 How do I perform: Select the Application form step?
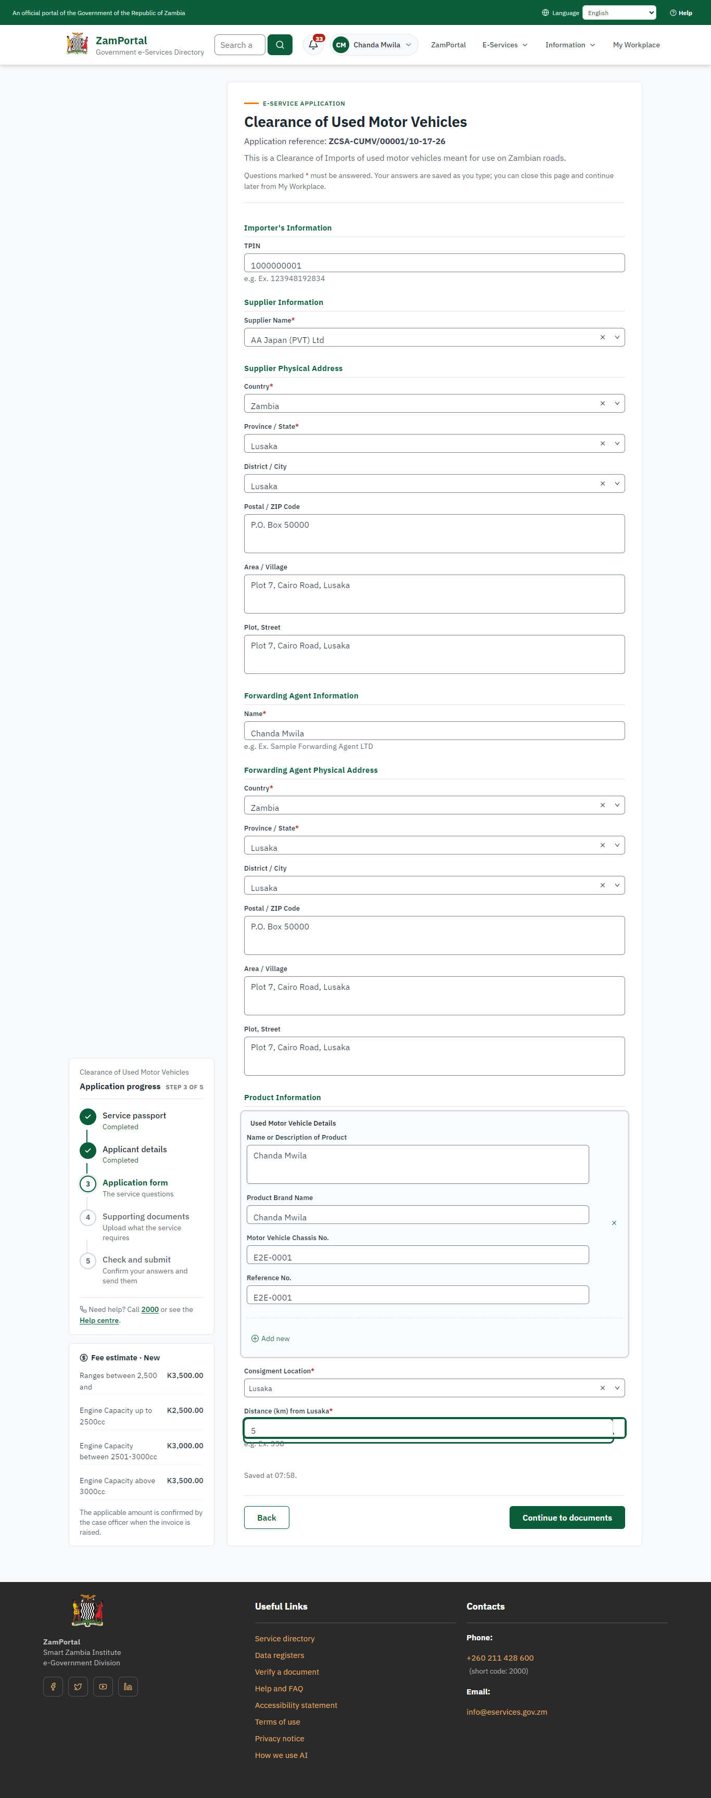tap(135, 1183)
